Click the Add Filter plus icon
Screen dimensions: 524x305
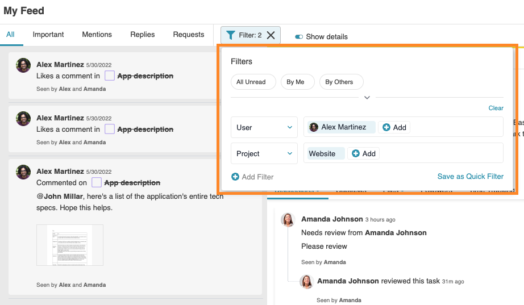[235, 177]
